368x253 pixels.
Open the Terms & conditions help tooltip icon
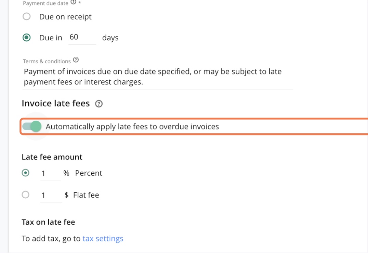point(76,60)
